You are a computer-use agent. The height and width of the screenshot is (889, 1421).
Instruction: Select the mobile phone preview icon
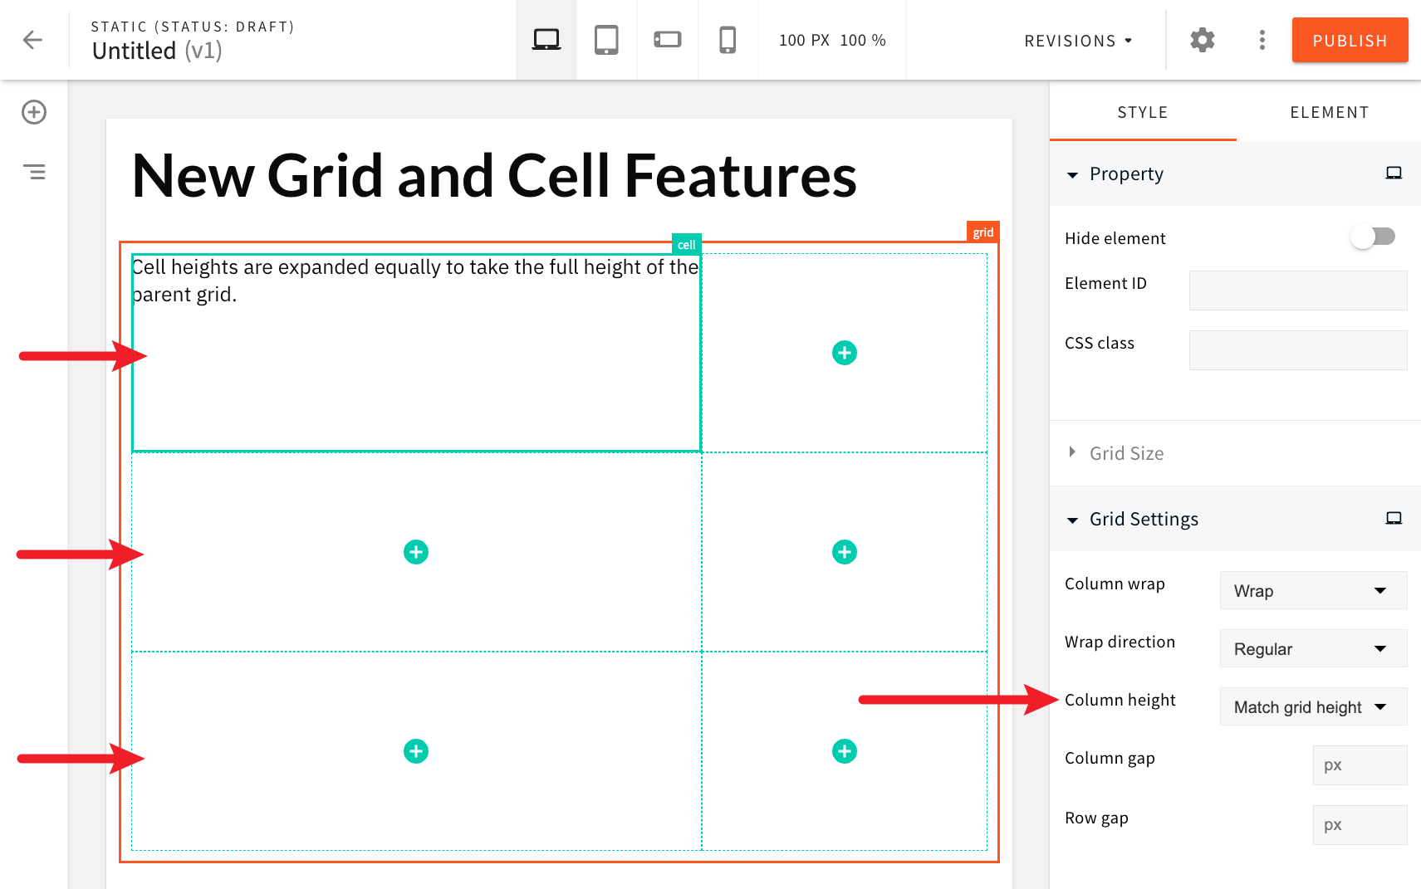tap(728, 39)
